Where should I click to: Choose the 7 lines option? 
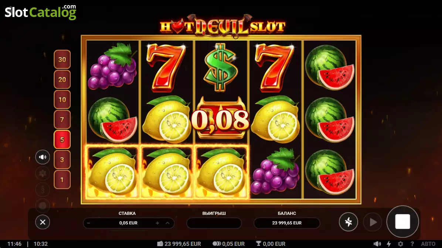pos(62,119)
